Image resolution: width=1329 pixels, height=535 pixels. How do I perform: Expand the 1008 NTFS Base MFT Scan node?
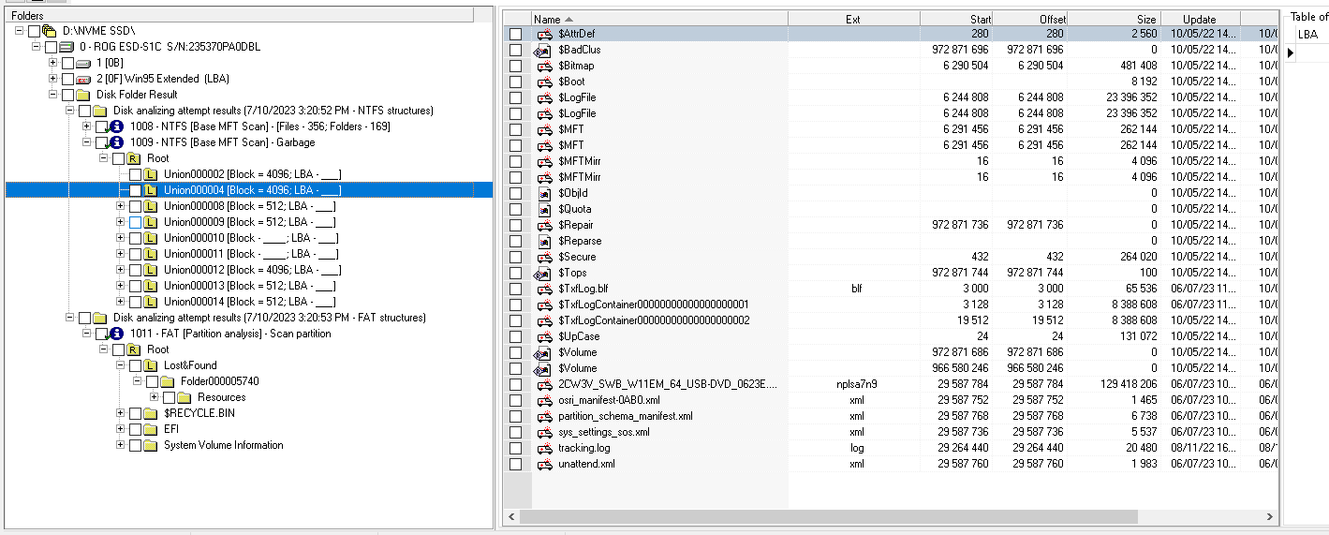pos(87,126)
